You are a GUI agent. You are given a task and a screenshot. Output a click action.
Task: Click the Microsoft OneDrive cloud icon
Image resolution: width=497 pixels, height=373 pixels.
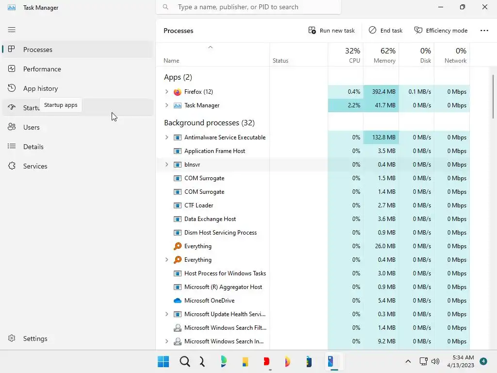pyautogui.click(x=178, y=301)
